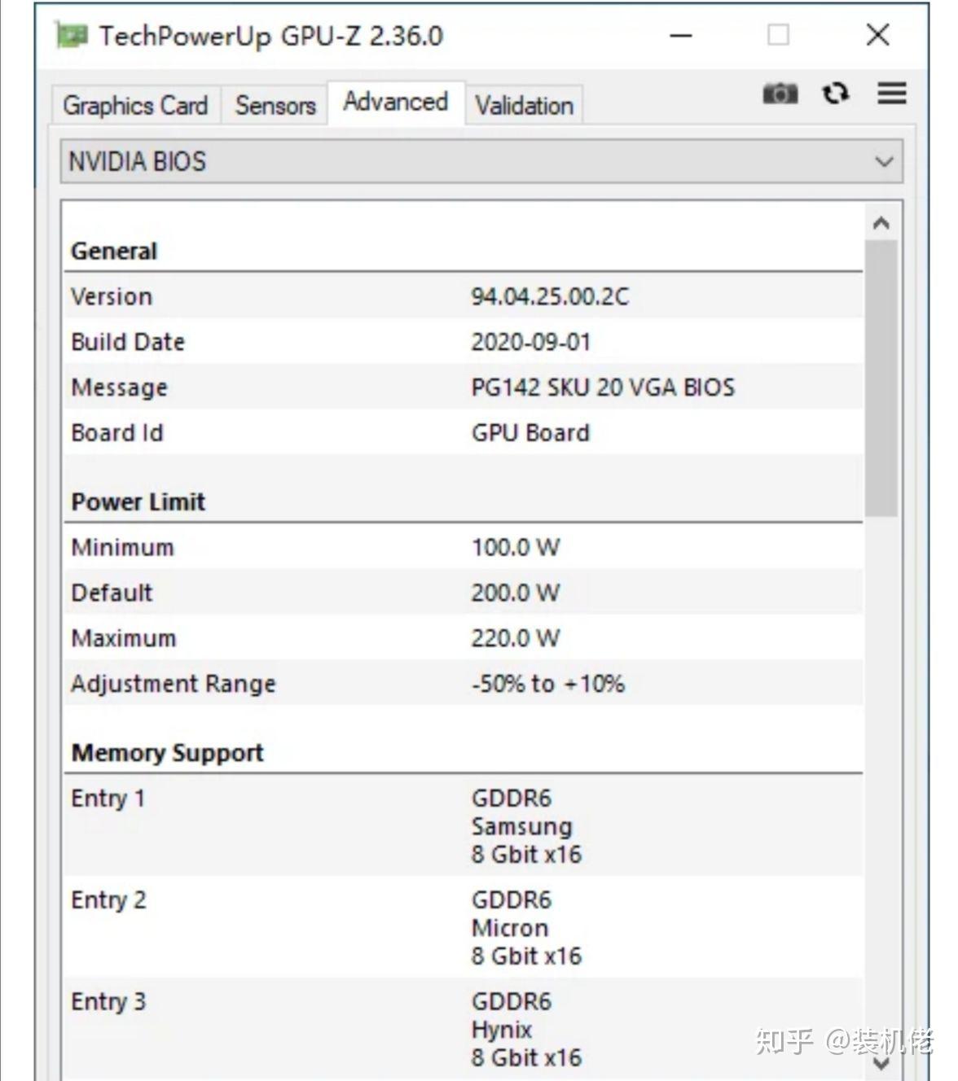Click the Micron memory vendor text
958x1081 pixels.
510,928
